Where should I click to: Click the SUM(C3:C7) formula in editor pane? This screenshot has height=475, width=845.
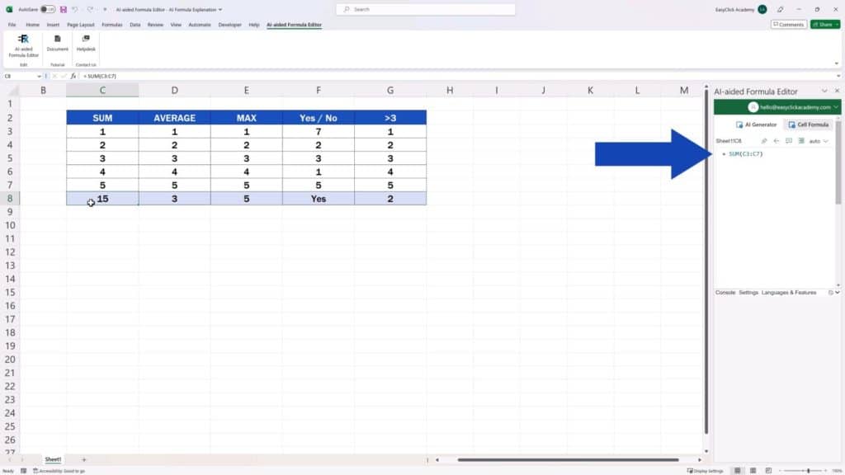coord(745,154)
